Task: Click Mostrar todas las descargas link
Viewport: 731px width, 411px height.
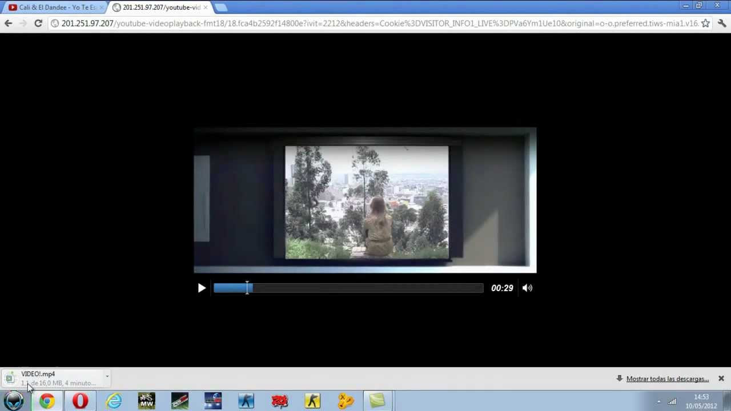Action: [667, 379]
